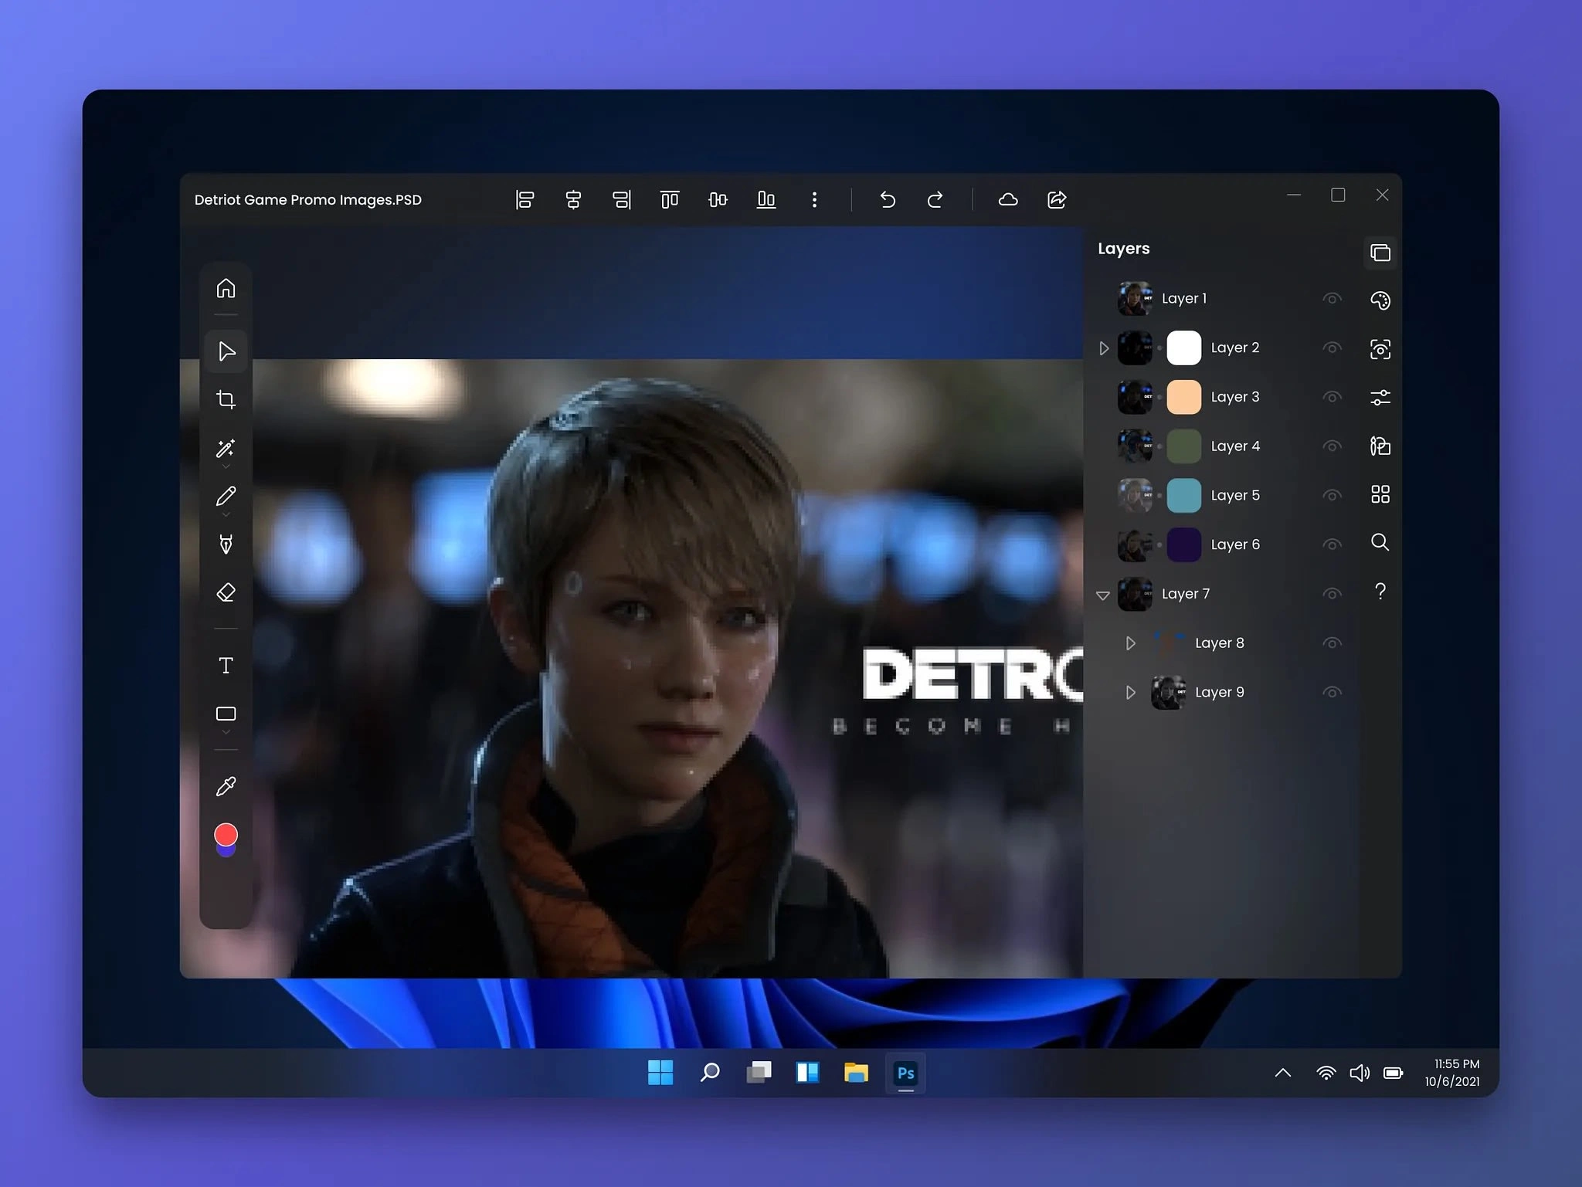The height and width of the screenshot is (1187, 1582).
Task: Select the Eraser tool
Action: click(226, 592)
